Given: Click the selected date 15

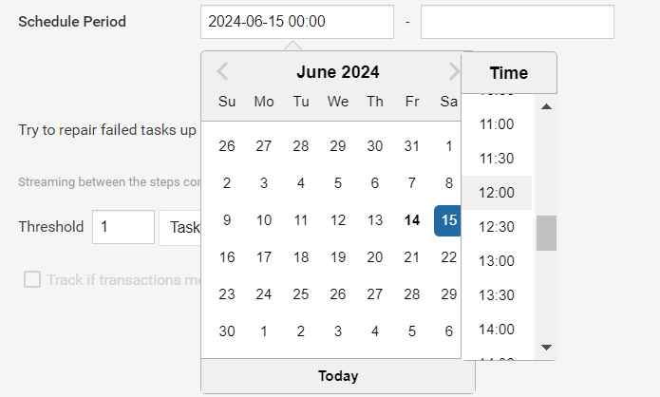Looking at the screenshot, I should pos(447,220).
